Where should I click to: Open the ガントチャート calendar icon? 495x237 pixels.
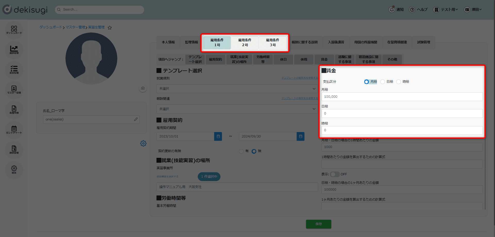coord(14,129)
